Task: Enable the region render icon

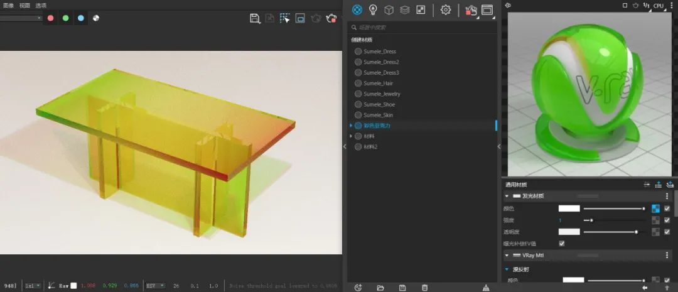Action: 300,18
